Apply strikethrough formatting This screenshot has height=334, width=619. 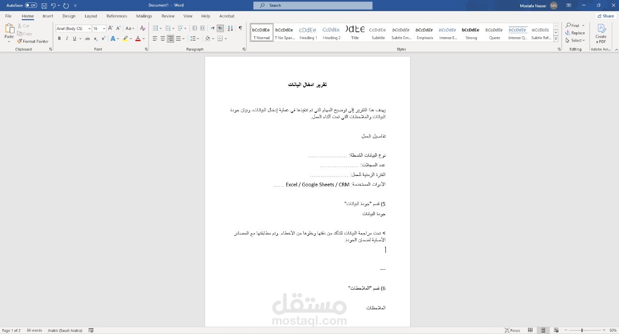pos(87,39)
